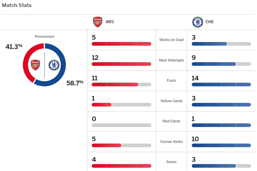Click the Corner Kicks stat label
Viewport: 257px width, 171px height.
click(x=171, y=142)
